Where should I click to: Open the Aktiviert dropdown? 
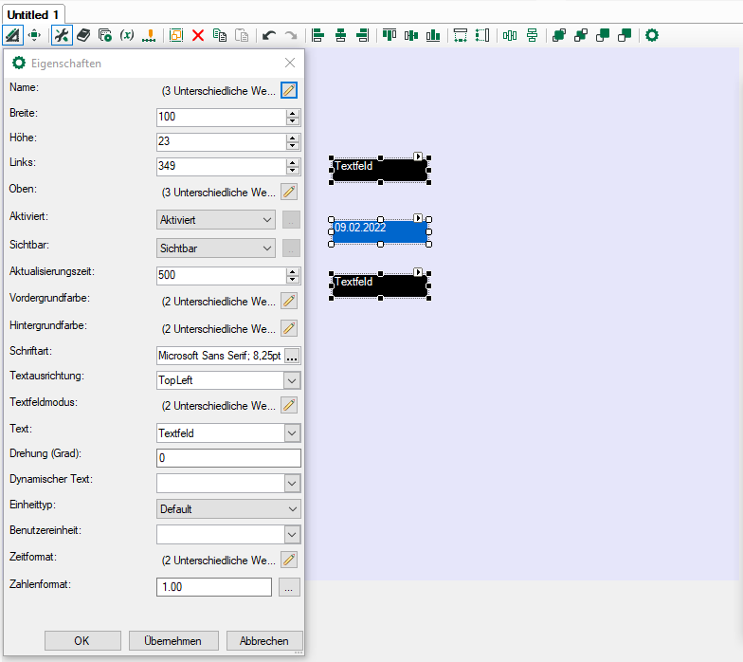tap(216, 219)
